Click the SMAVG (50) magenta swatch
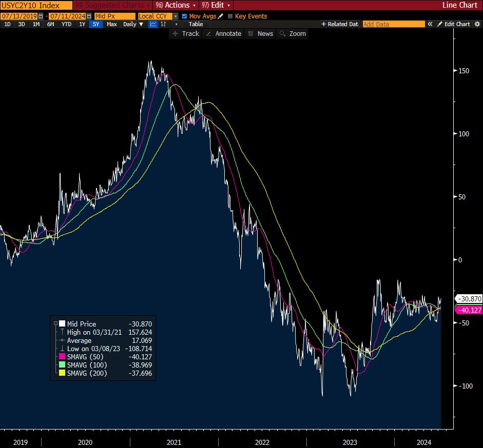This screenshot has width=483, height=448. (x=62, y=357)
